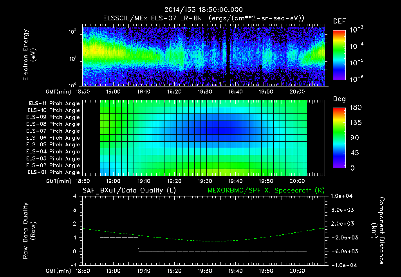Click the 'Electron Energy (eV)' axis label
This screenshot has height=277, width=401.
coord(29,55)
